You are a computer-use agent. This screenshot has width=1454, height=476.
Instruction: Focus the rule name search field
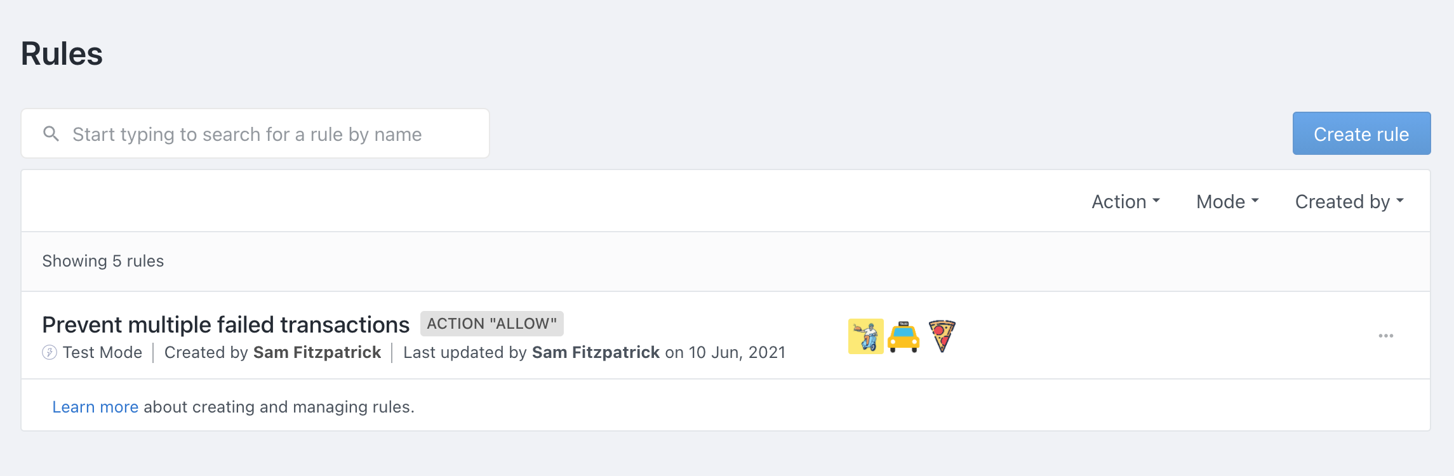pyautogui.click(x=267, y=134)
